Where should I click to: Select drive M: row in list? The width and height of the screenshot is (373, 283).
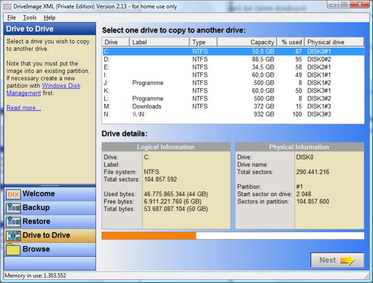pyautogui.click(x=233, y=106)
